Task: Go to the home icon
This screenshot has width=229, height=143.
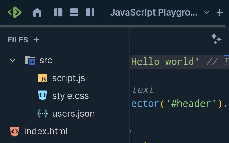Action: (37, 12)
